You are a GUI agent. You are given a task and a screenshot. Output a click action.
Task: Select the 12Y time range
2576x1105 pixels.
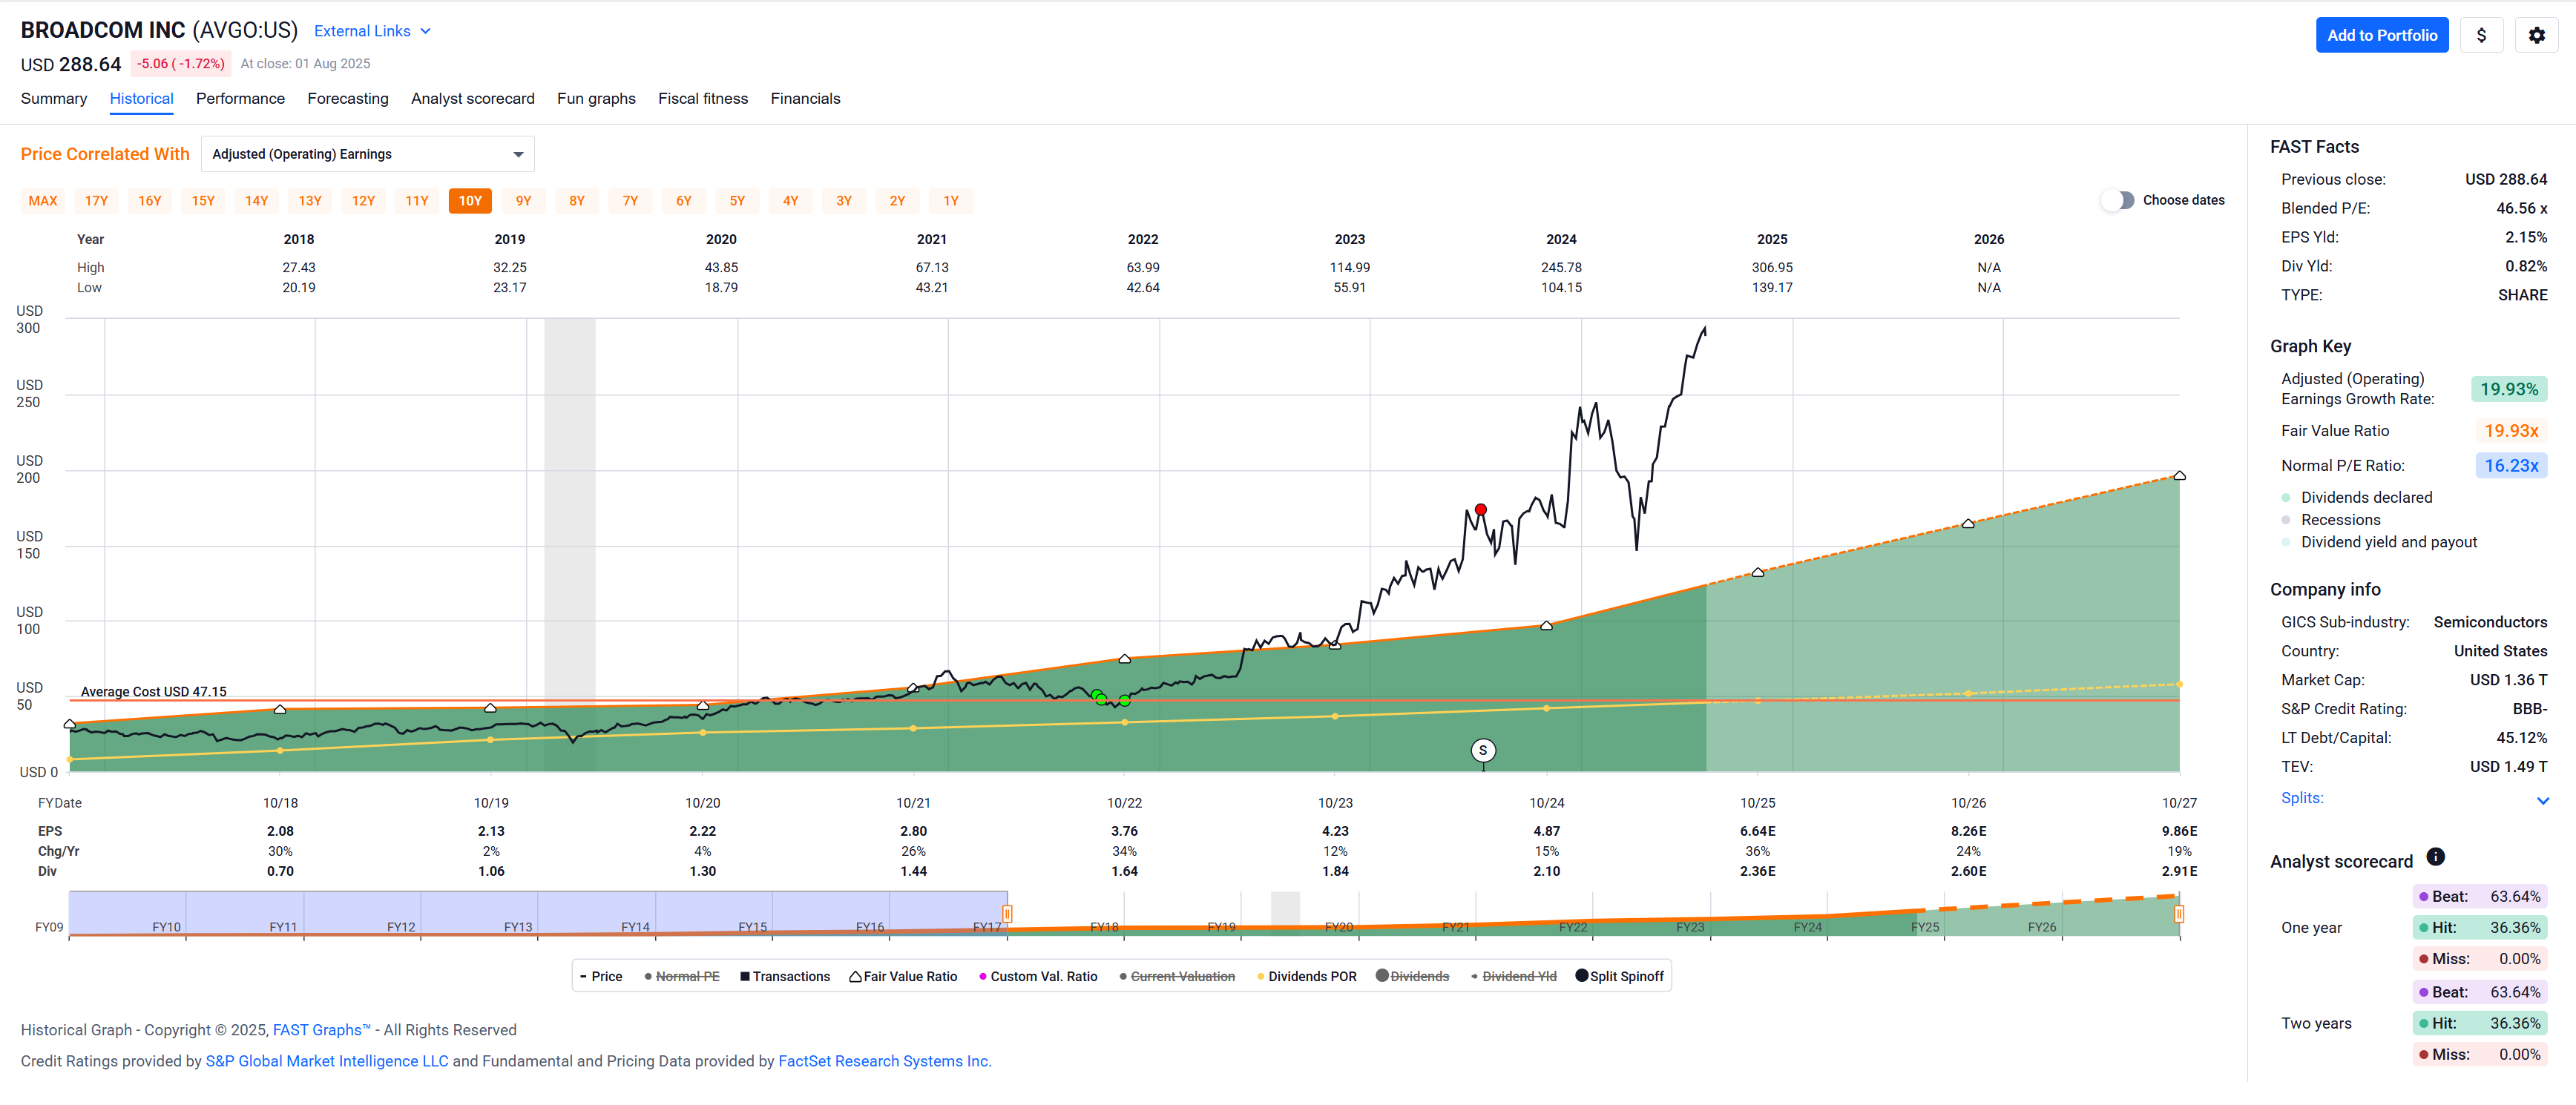(363, 201)
